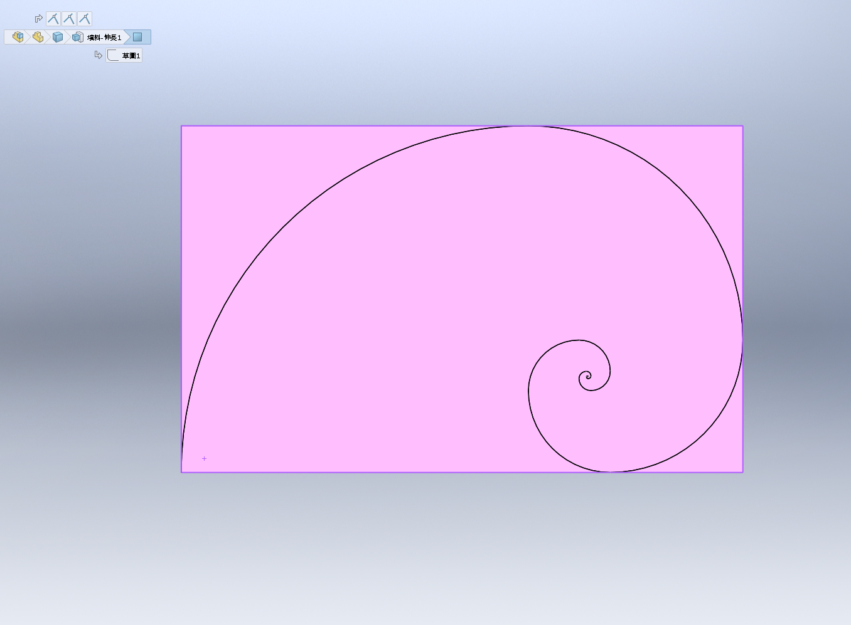Click the center of the spiral curve

point(588,377)
